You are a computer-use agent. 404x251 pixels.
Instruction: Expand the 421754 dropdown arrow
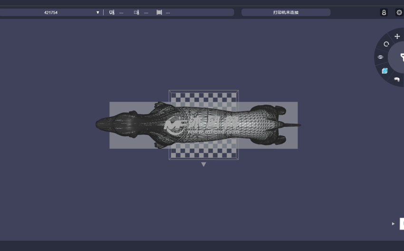98,12
